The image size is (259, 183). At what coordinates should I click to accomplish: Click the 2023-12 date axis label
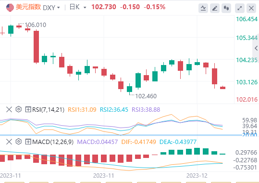click(197, 176)
